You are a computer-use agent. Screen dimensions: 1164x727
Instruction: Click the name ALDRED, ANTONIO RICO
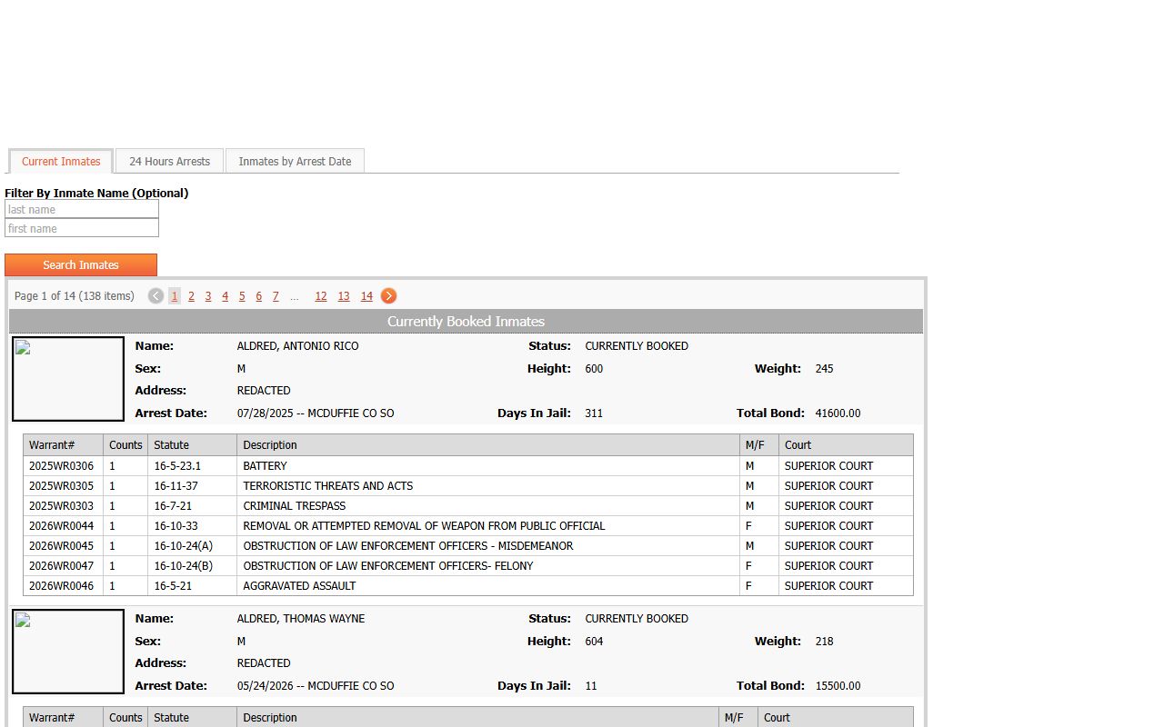pyautogui.click(x=297, y=346)
